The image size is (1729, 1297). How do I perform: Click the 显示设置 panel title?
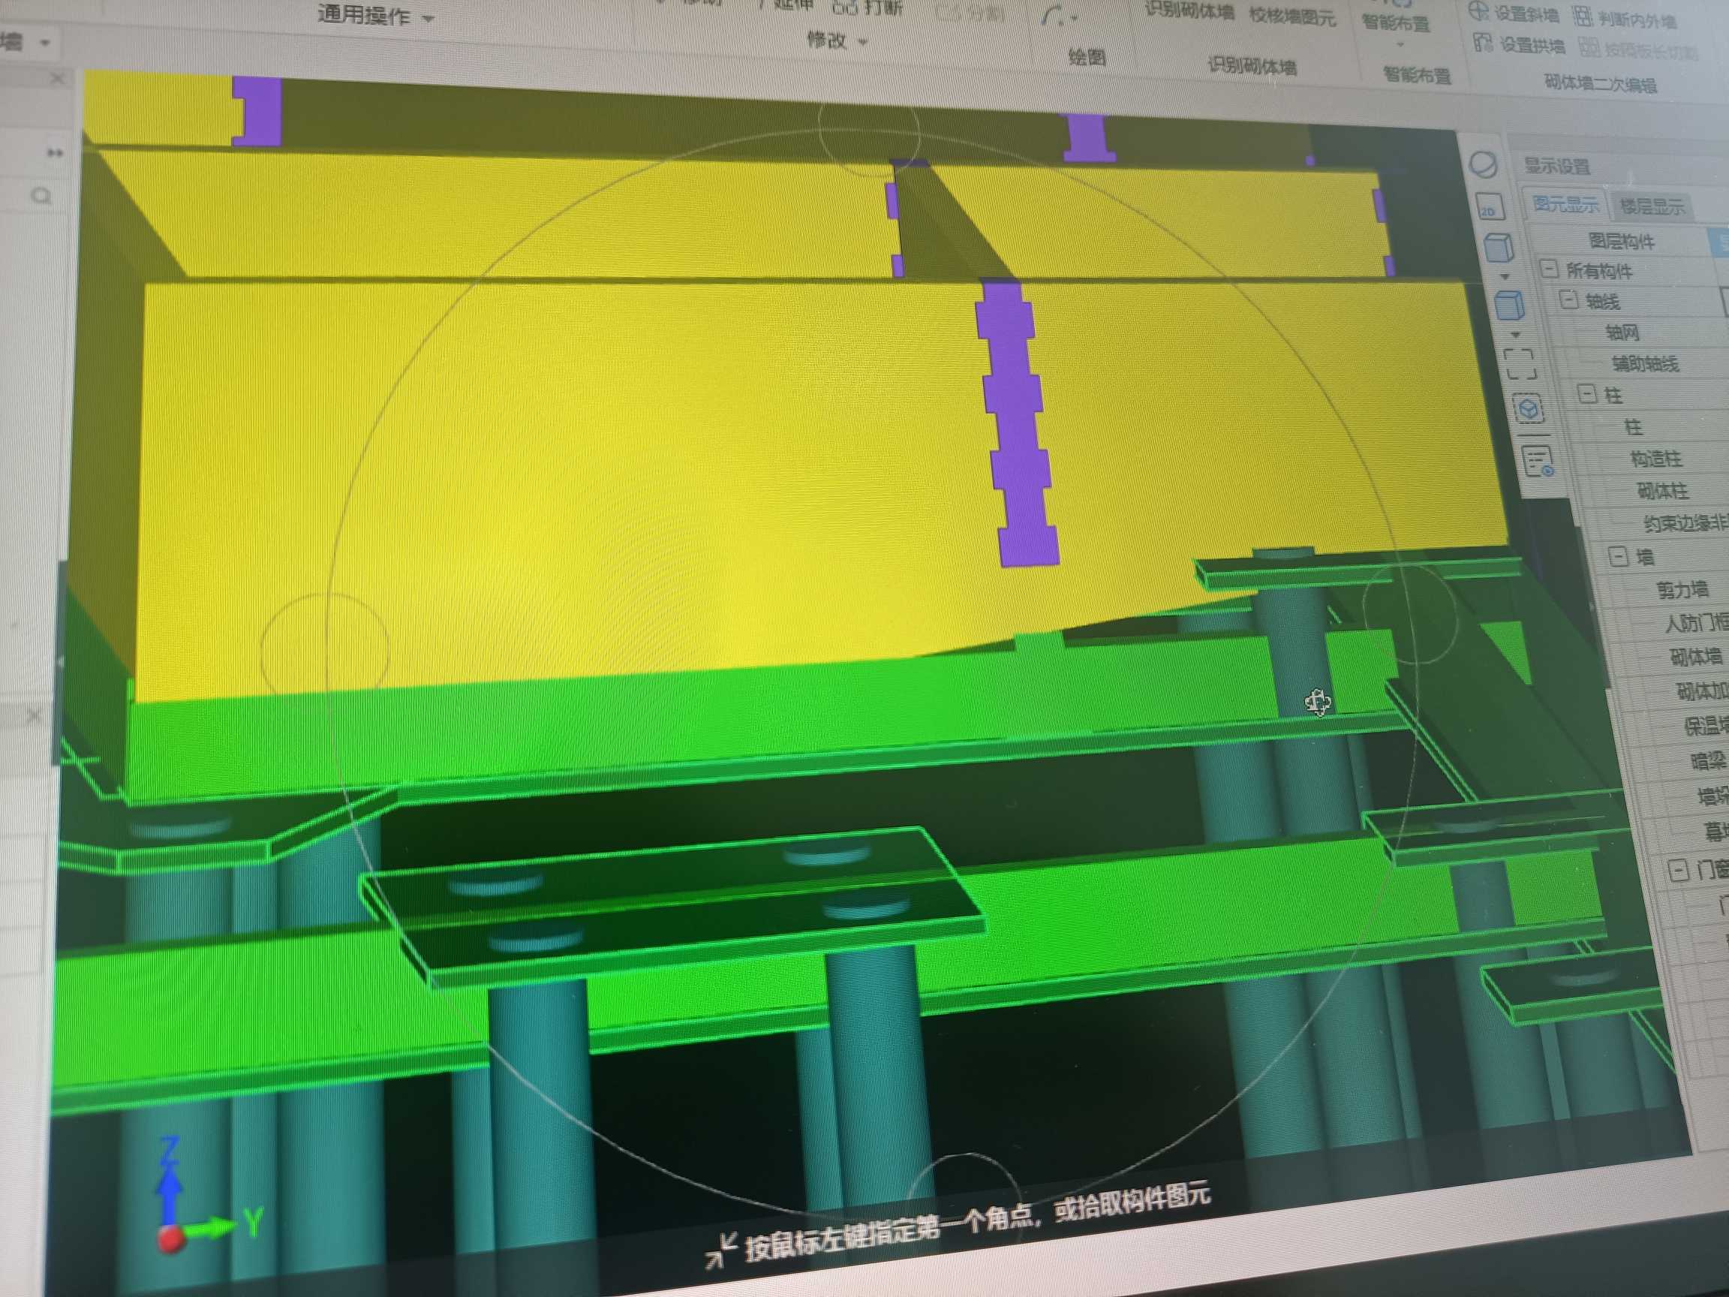pos(1557,166)
